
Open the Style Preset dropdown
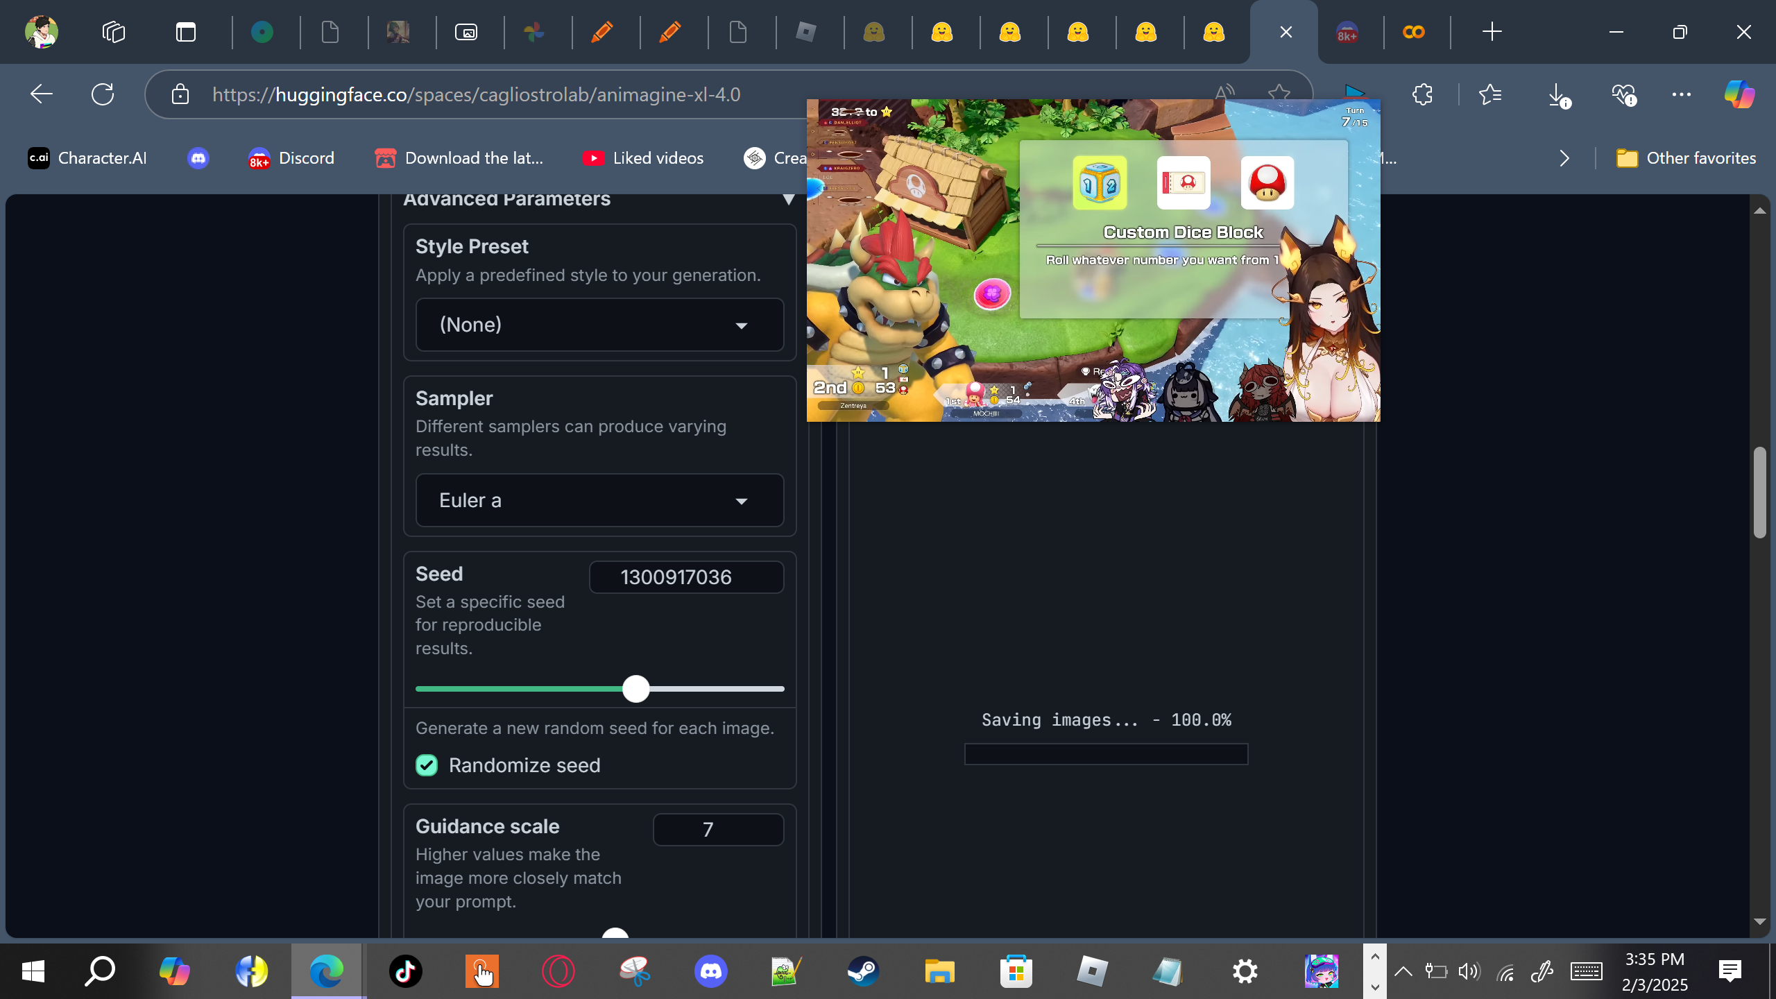[x=599, y=325]
